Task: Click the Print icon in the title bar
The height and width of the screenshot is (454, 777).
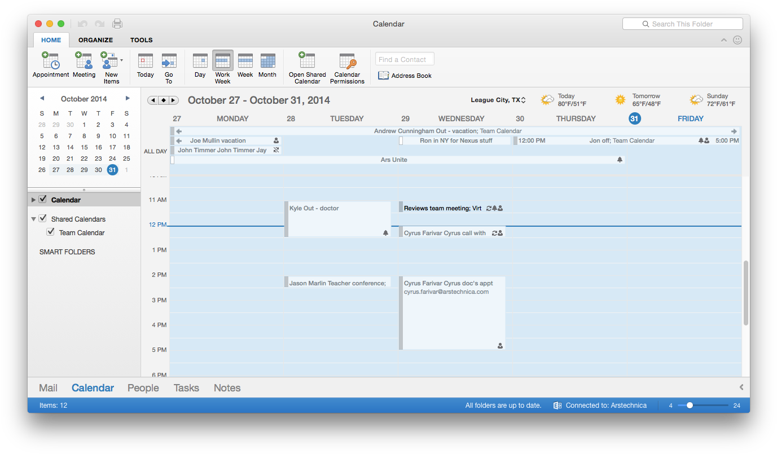Action: [117, 24]
